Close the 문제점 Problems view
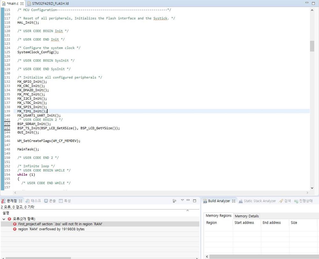Viewport: 319px width, 259px height. click(20, 201)
